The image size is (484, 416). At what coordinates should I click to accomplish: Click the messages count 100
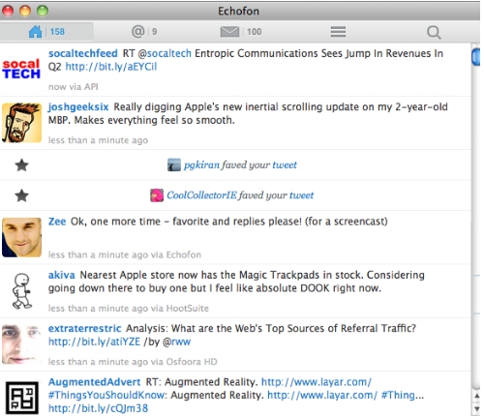(x=255, y=32)
